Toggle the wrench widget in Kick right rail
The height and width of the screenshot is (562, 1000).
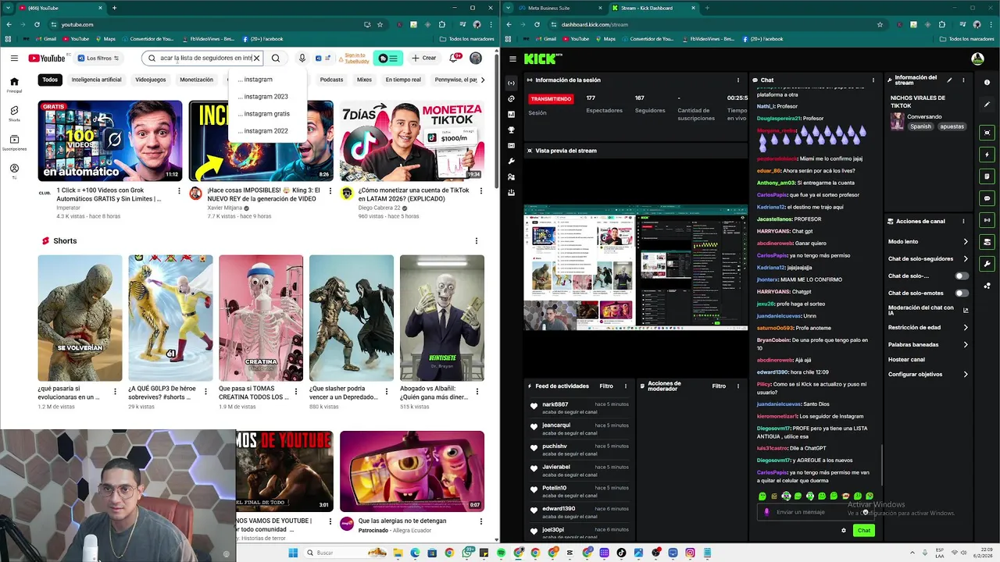[x=987, y=264]
